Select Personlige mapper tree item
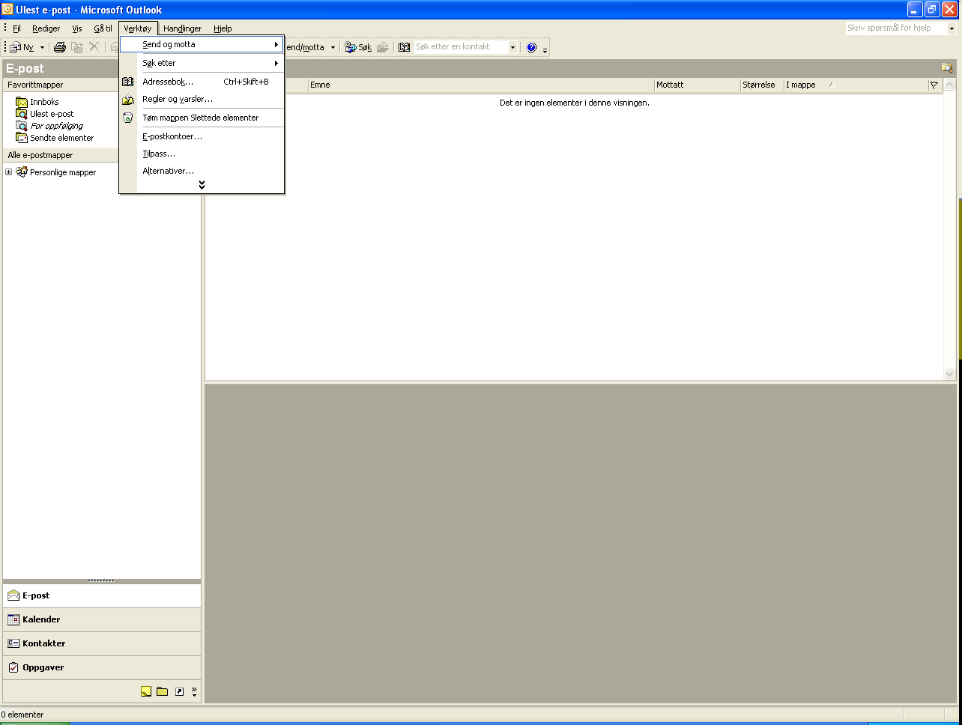This screenshot has width=962, height=725. coord(63,172)
